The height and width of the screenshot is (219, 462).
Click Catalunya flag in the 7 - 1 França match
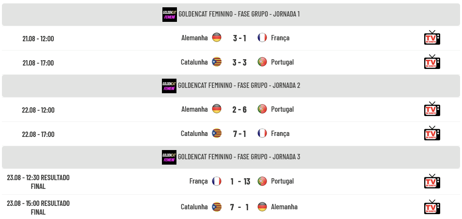217,133
